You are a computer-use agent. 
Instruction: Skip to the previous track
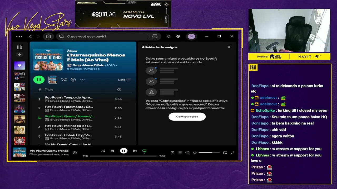[112, 151]
